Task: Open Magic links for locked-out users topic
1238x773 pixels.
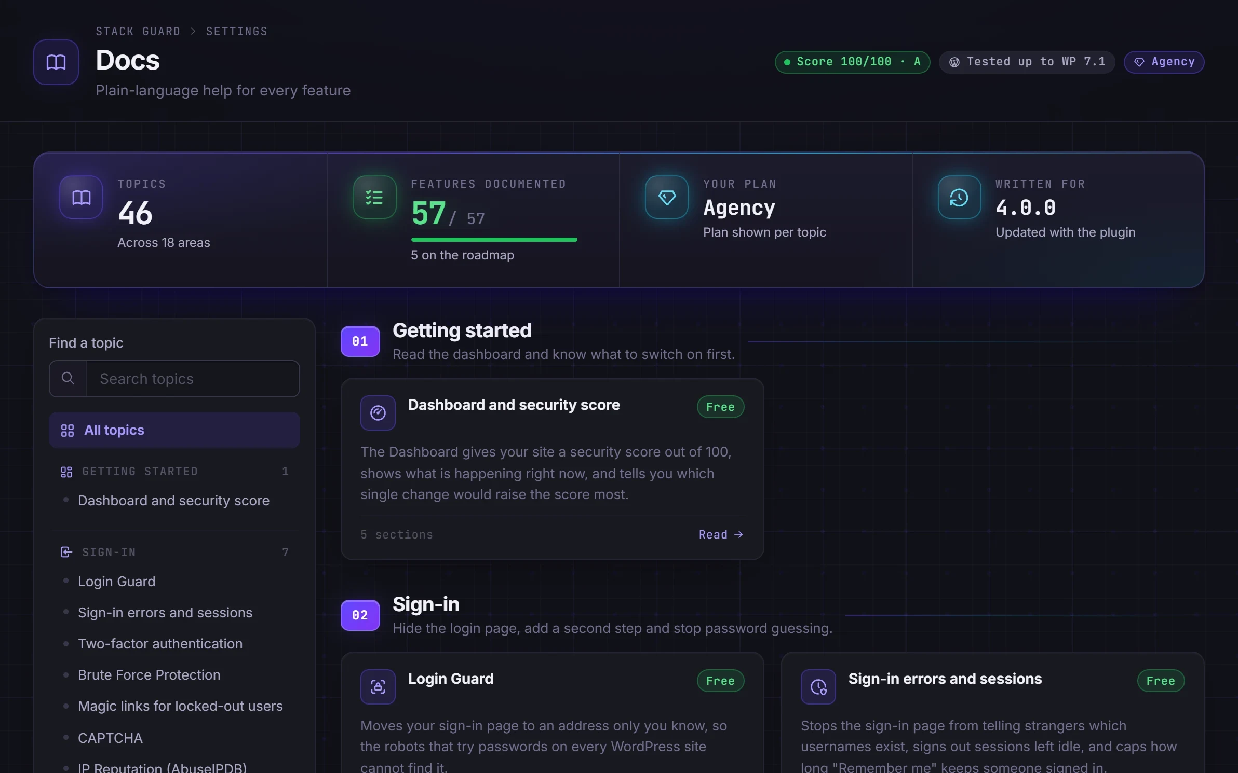Action: 180,706
